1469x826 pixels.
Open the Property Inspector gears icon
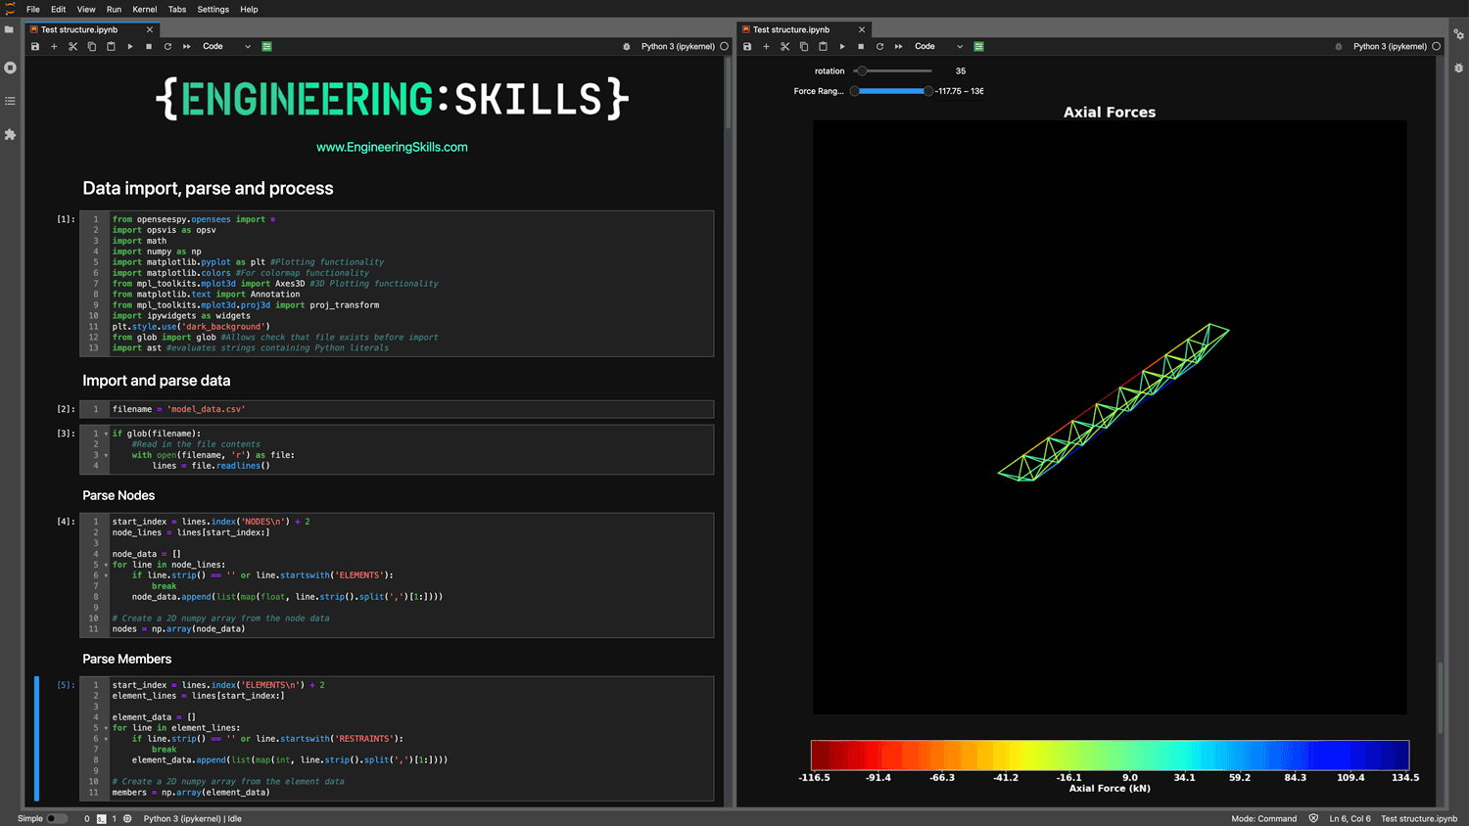(x=1458, y=33)
